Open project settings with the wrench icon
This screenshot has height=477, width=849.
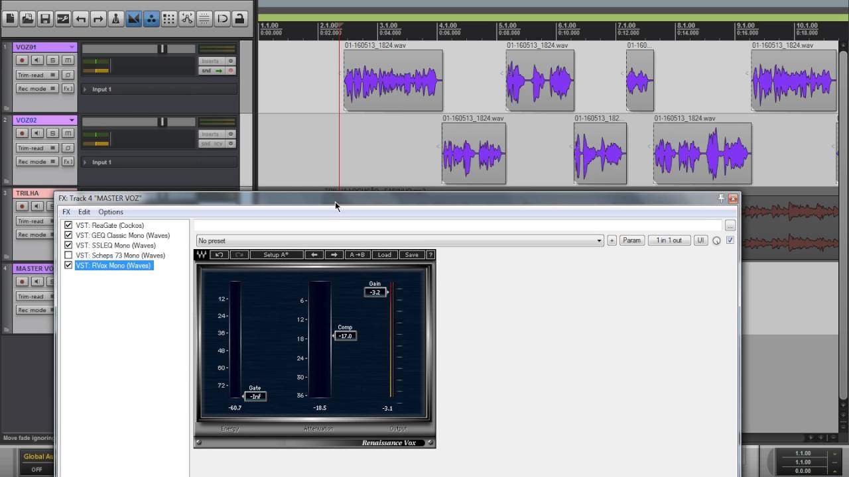(x=63, y=19)
